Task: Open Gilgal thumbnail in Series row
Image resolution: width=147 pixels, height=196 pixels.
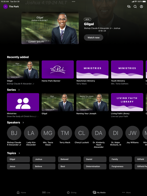Action: tap(58, 102)
